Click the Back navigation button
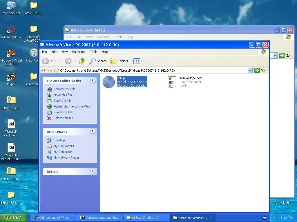Screen dimensions: 297x222 point(49,61)
